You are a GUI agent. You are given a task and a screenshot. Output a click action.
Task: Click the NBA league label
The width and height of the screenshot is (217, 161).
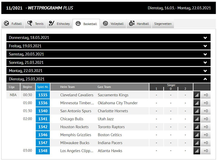(x=13, y=95)
